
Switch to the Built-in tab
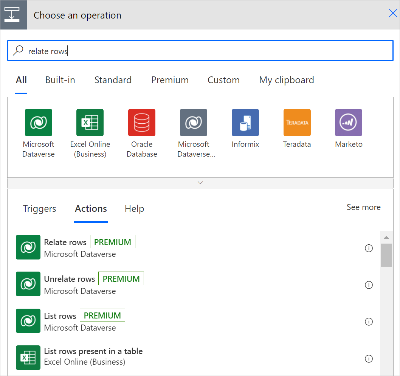tap(60, 80)
